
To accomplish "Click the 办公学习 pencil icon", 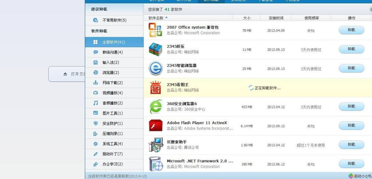I will (96, 164).
